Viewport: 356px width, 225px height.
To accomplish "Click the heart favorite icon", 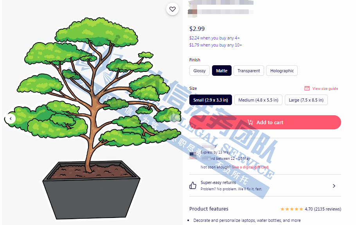I will (x=173, y=9).
